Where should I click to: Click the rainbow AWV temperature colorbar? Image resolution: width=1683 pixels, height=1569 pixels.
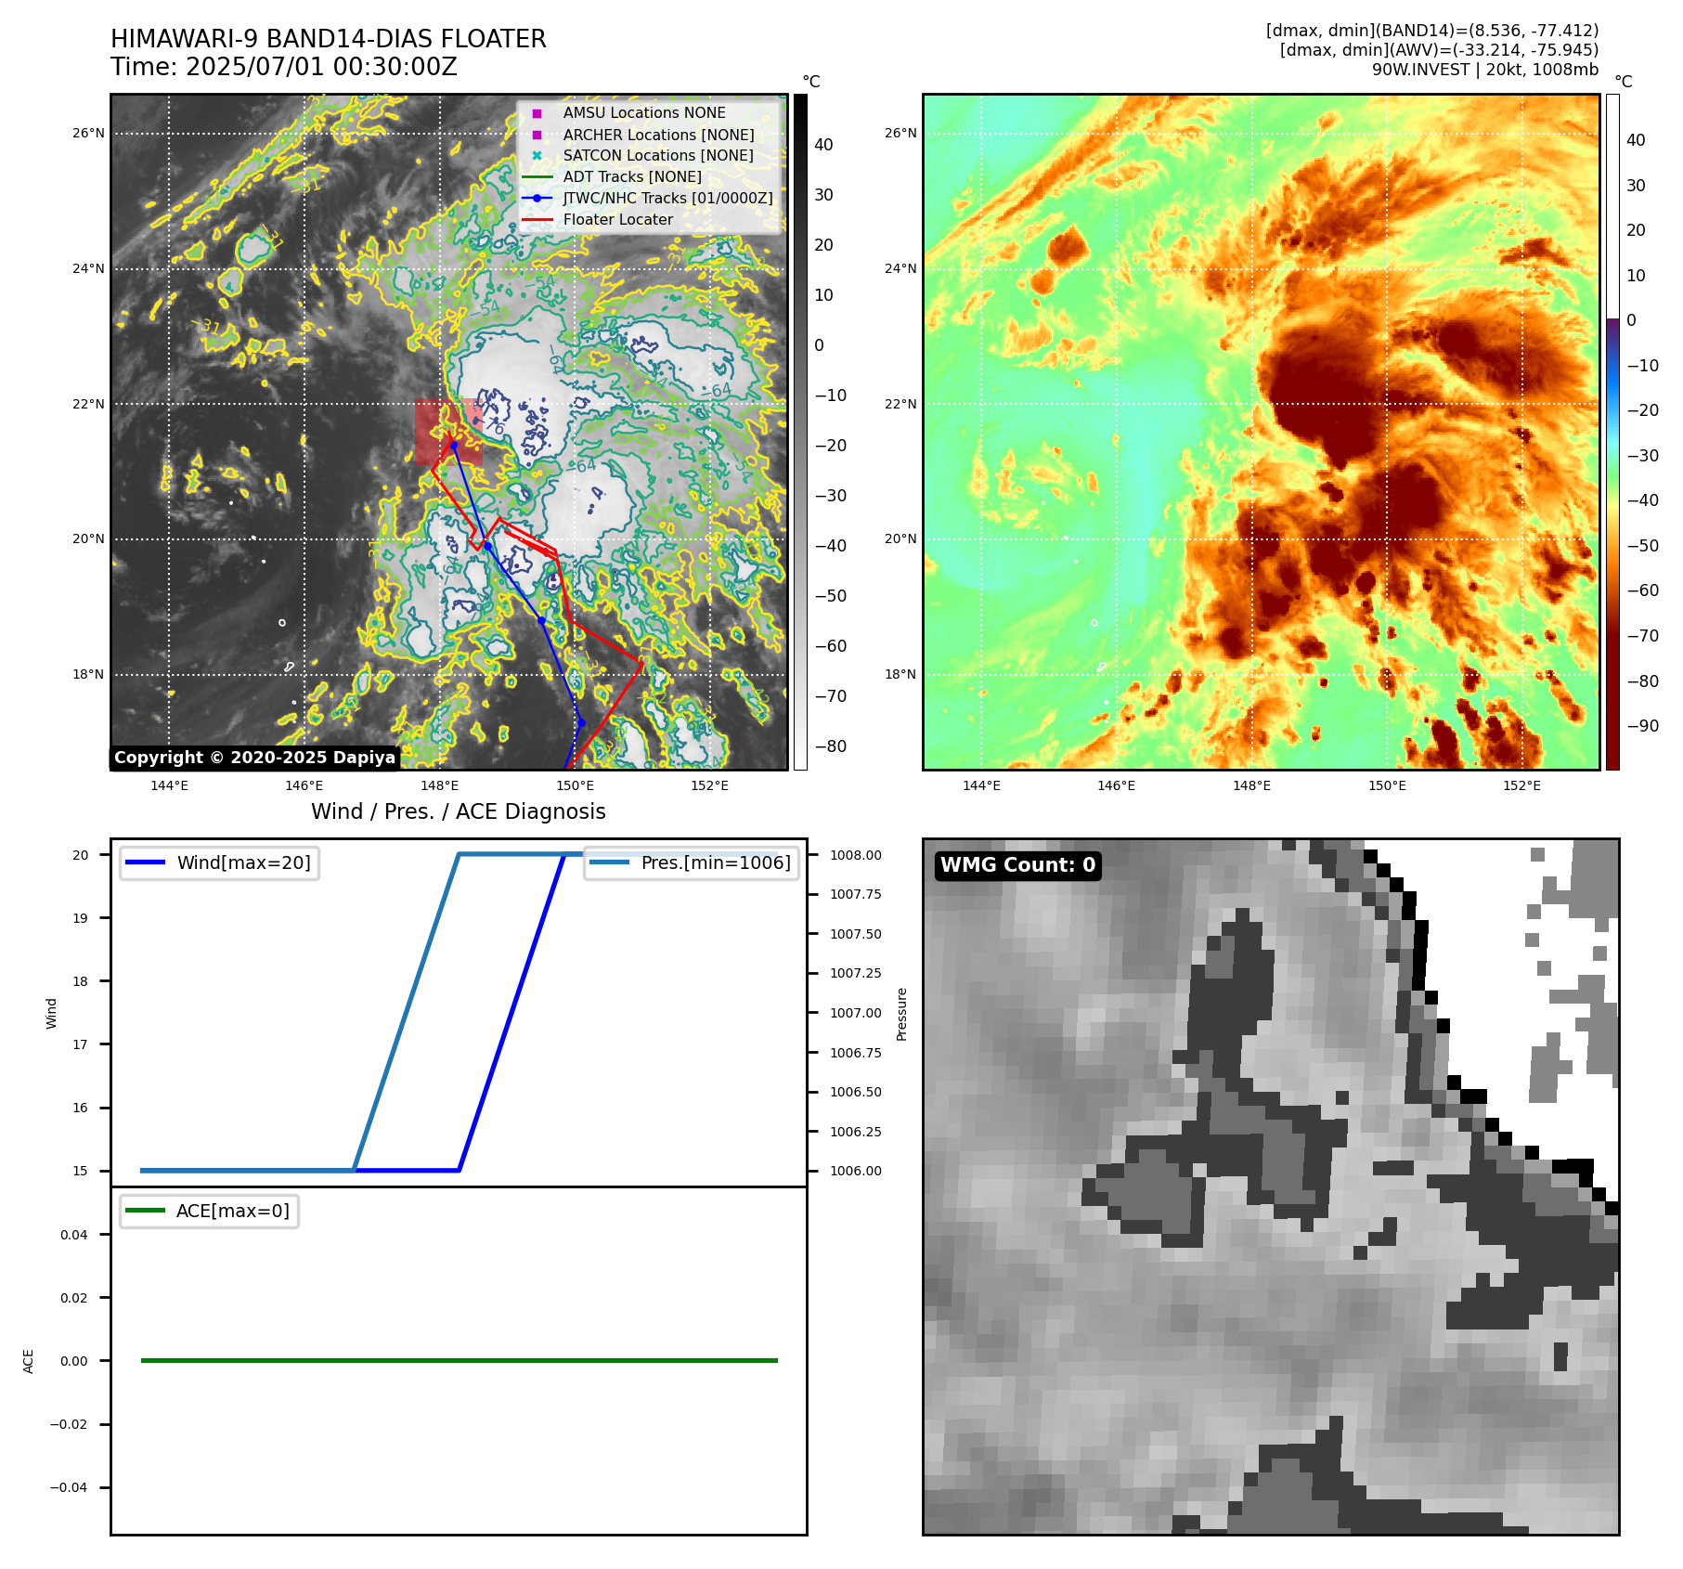click(x=1612, y=432)
